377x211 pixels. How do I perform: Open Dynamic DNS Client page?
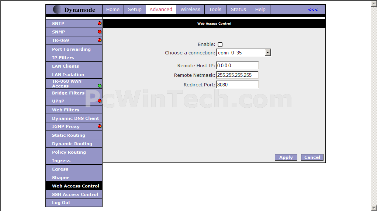tap(74, 118)
